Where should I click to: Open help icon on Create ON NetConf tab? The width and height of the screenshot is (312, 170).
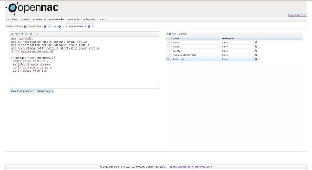click(x=89, y=26)
